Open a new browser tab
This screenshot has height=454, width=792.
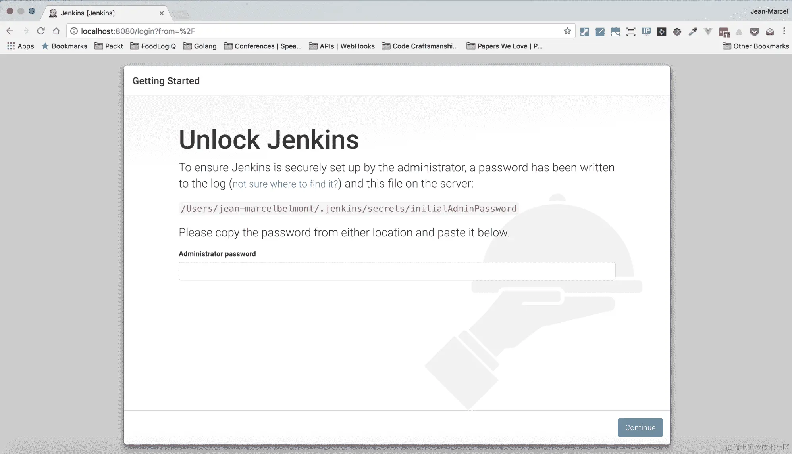click(x=181, y=14)
